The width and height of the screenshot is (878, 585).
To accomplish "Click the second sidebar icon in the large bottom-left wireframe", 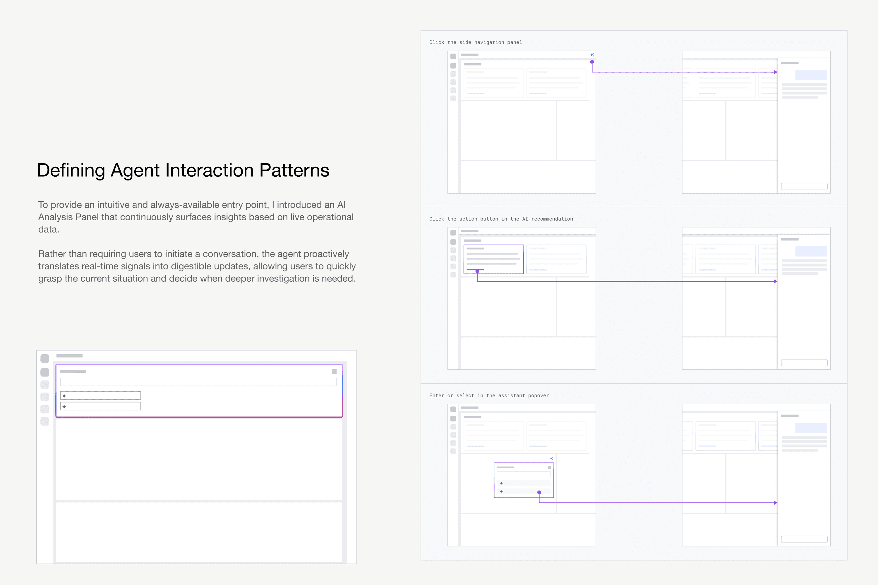I will click(x=45, y=372).
